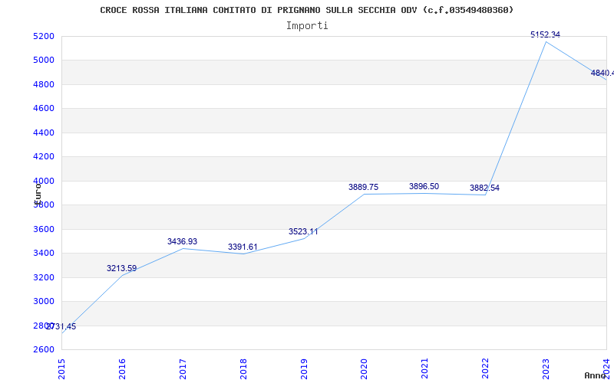Click the 'Anno' axis label
Screen dimensions: 614x383
(595, 375)
